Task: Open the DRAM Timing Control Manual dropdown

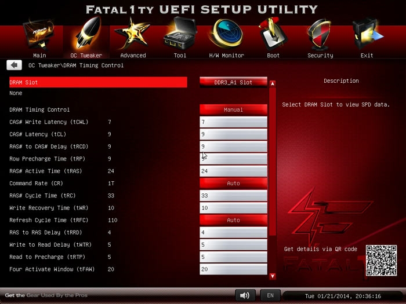Action: 233,109
